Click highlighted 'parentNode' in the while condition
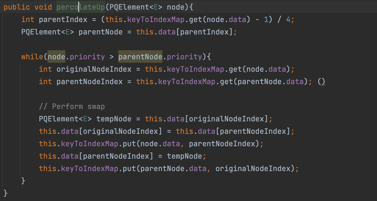 140,57
